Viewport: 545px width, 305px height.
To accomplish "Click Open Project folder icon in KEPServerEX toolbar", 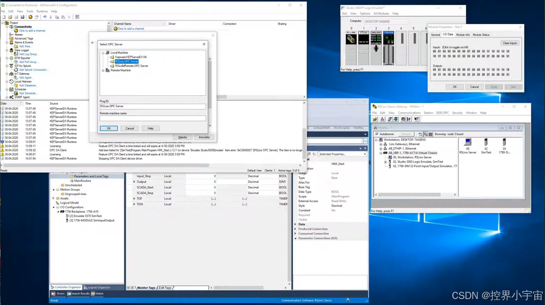I will point(10,17).
